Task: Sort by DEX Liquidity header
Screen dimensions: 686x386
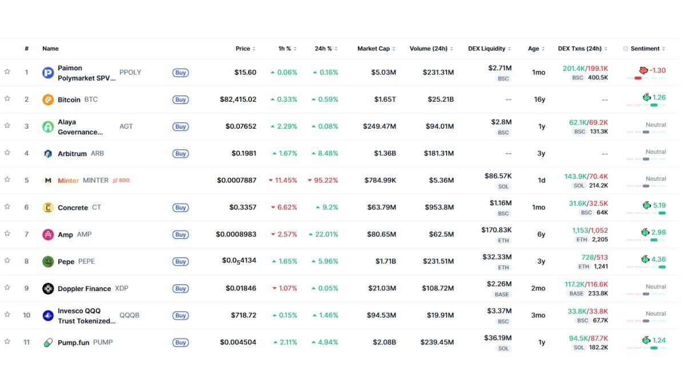Action: [490, 49]
